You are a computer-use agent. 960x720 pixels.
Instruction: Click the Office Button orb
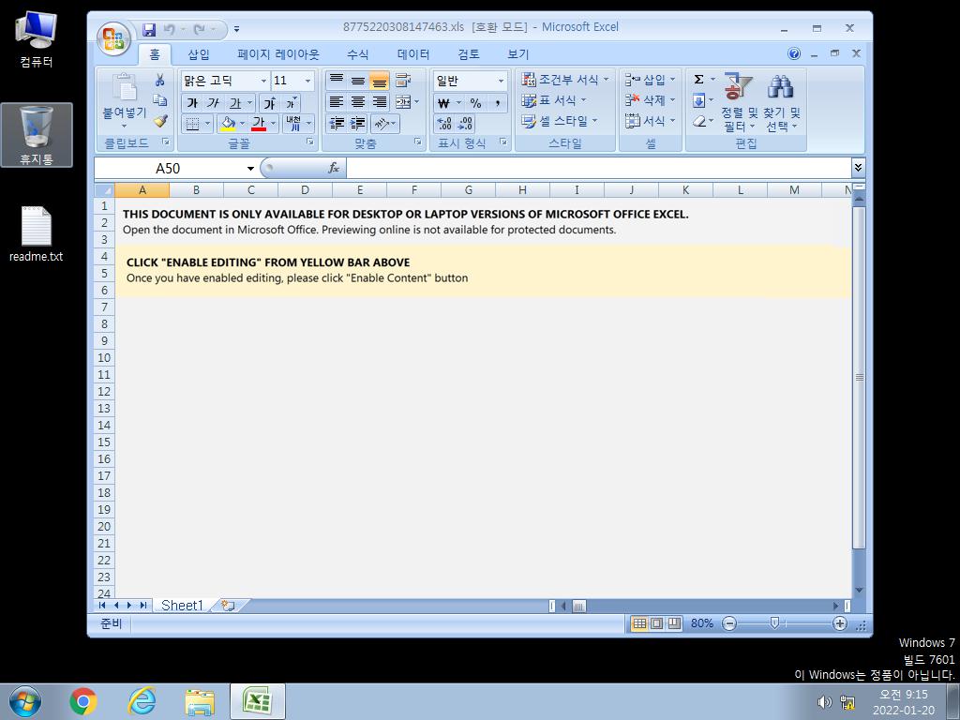(113, 37)
